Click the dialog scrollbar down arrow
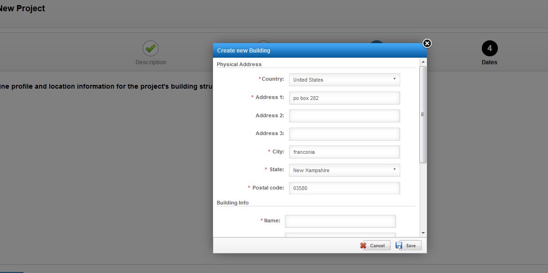Image resolution: width=548 pixels, height=273 pixels. click(423, 233)
